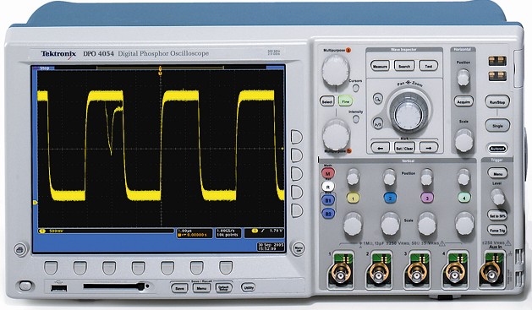Open the Trigger Menu button

click(x=497, y=174)
